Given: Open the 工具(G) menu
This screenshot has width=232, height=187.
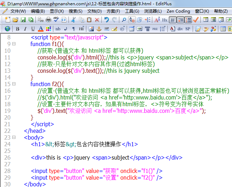Looking at the screenshot, I should (x=132, y=11).
